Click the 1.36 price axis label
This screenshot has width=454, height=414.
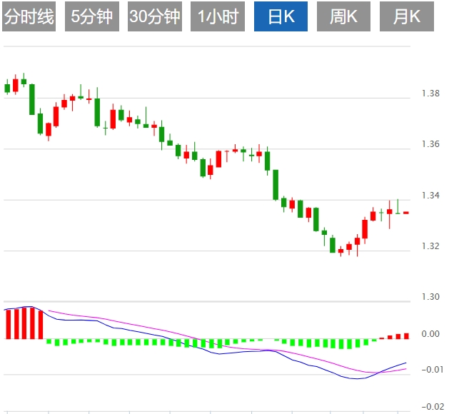coord(430,145)
